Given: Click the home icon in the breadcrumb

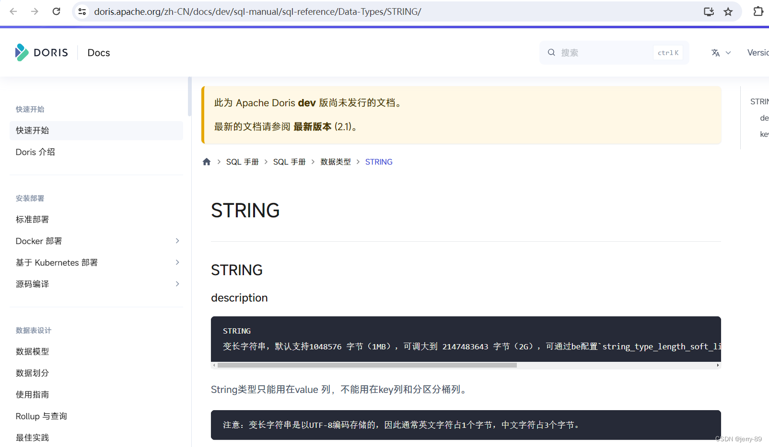Looking at the screenshot, I should click(x=206, y=161).
